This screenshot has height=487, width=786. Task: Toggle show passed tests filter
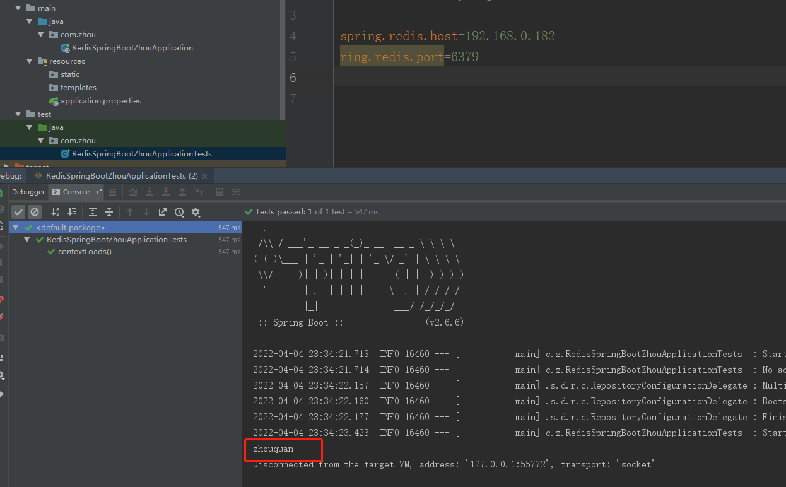tap(18, 211)
